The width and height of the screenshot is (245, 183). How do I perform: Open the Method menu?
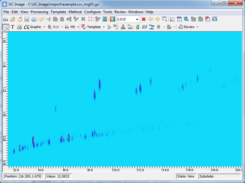[75, 12]
